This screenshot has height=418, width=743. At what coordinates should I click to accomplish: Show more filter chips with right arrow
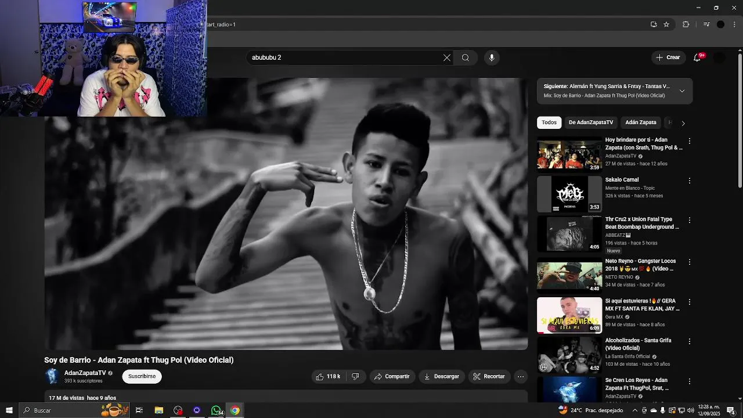[683, 123]
